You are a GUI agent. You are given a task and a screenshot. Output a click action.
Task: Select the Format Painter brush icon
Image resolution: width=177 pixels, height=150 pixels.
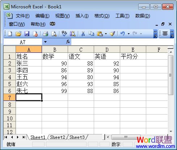[112, 34]
